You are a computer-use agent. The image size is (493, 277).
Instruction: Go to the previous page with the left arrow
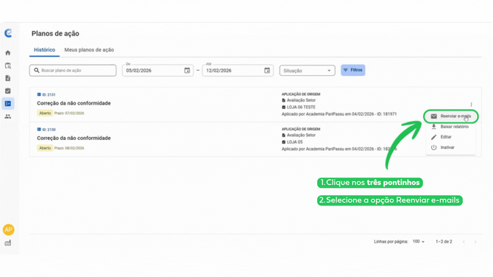point(464,242)
